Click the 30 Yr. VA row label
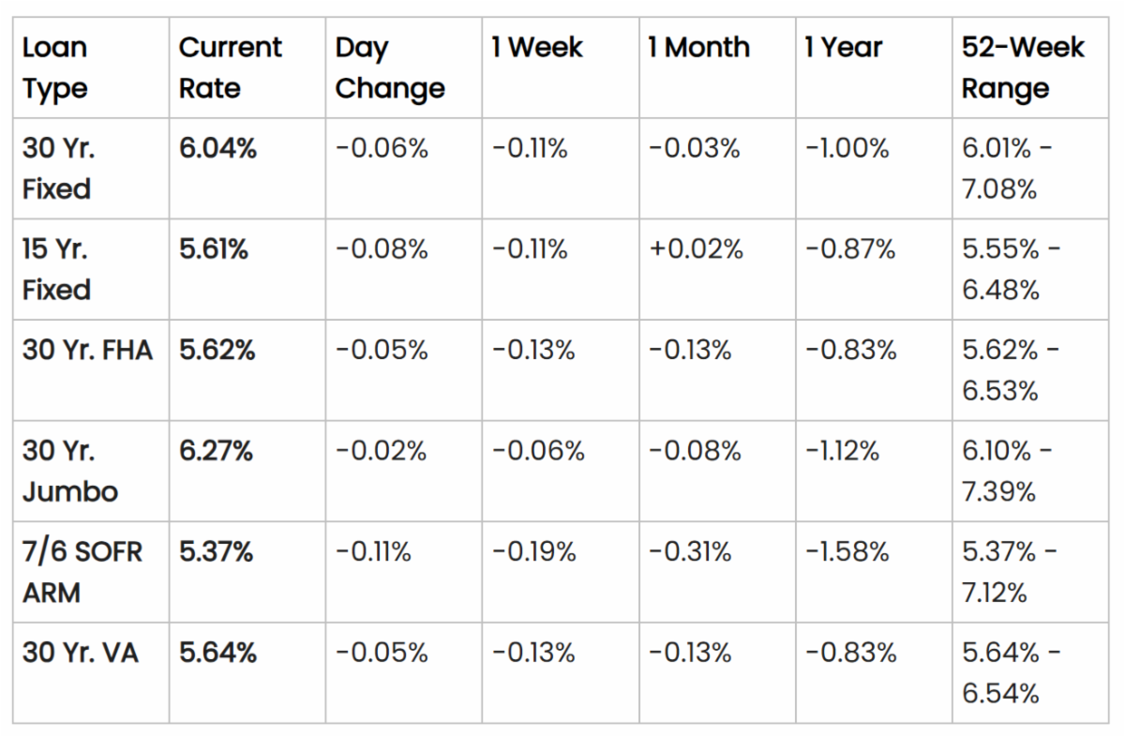 coord(81,653)
